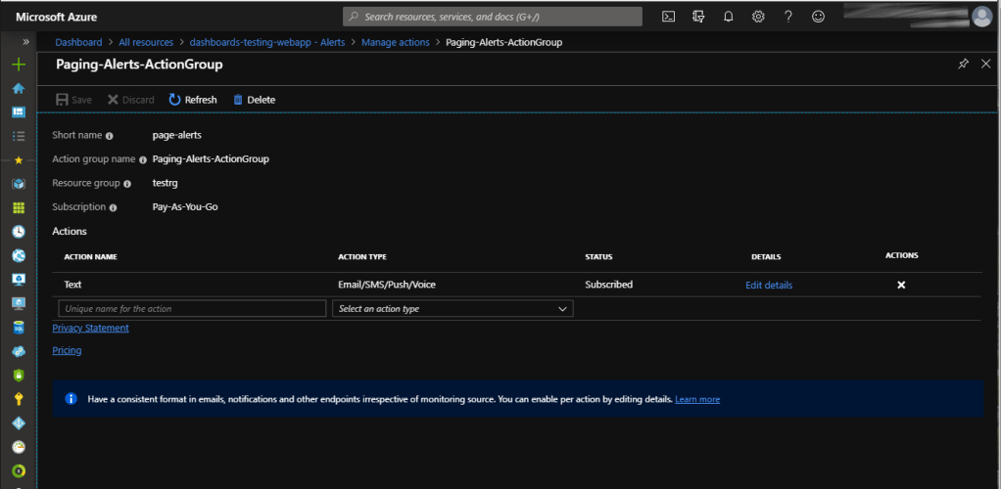Open Edit details for the Text action
Image resolution: width=1001 pixels, height=489 pixels.
pos(769,286)
